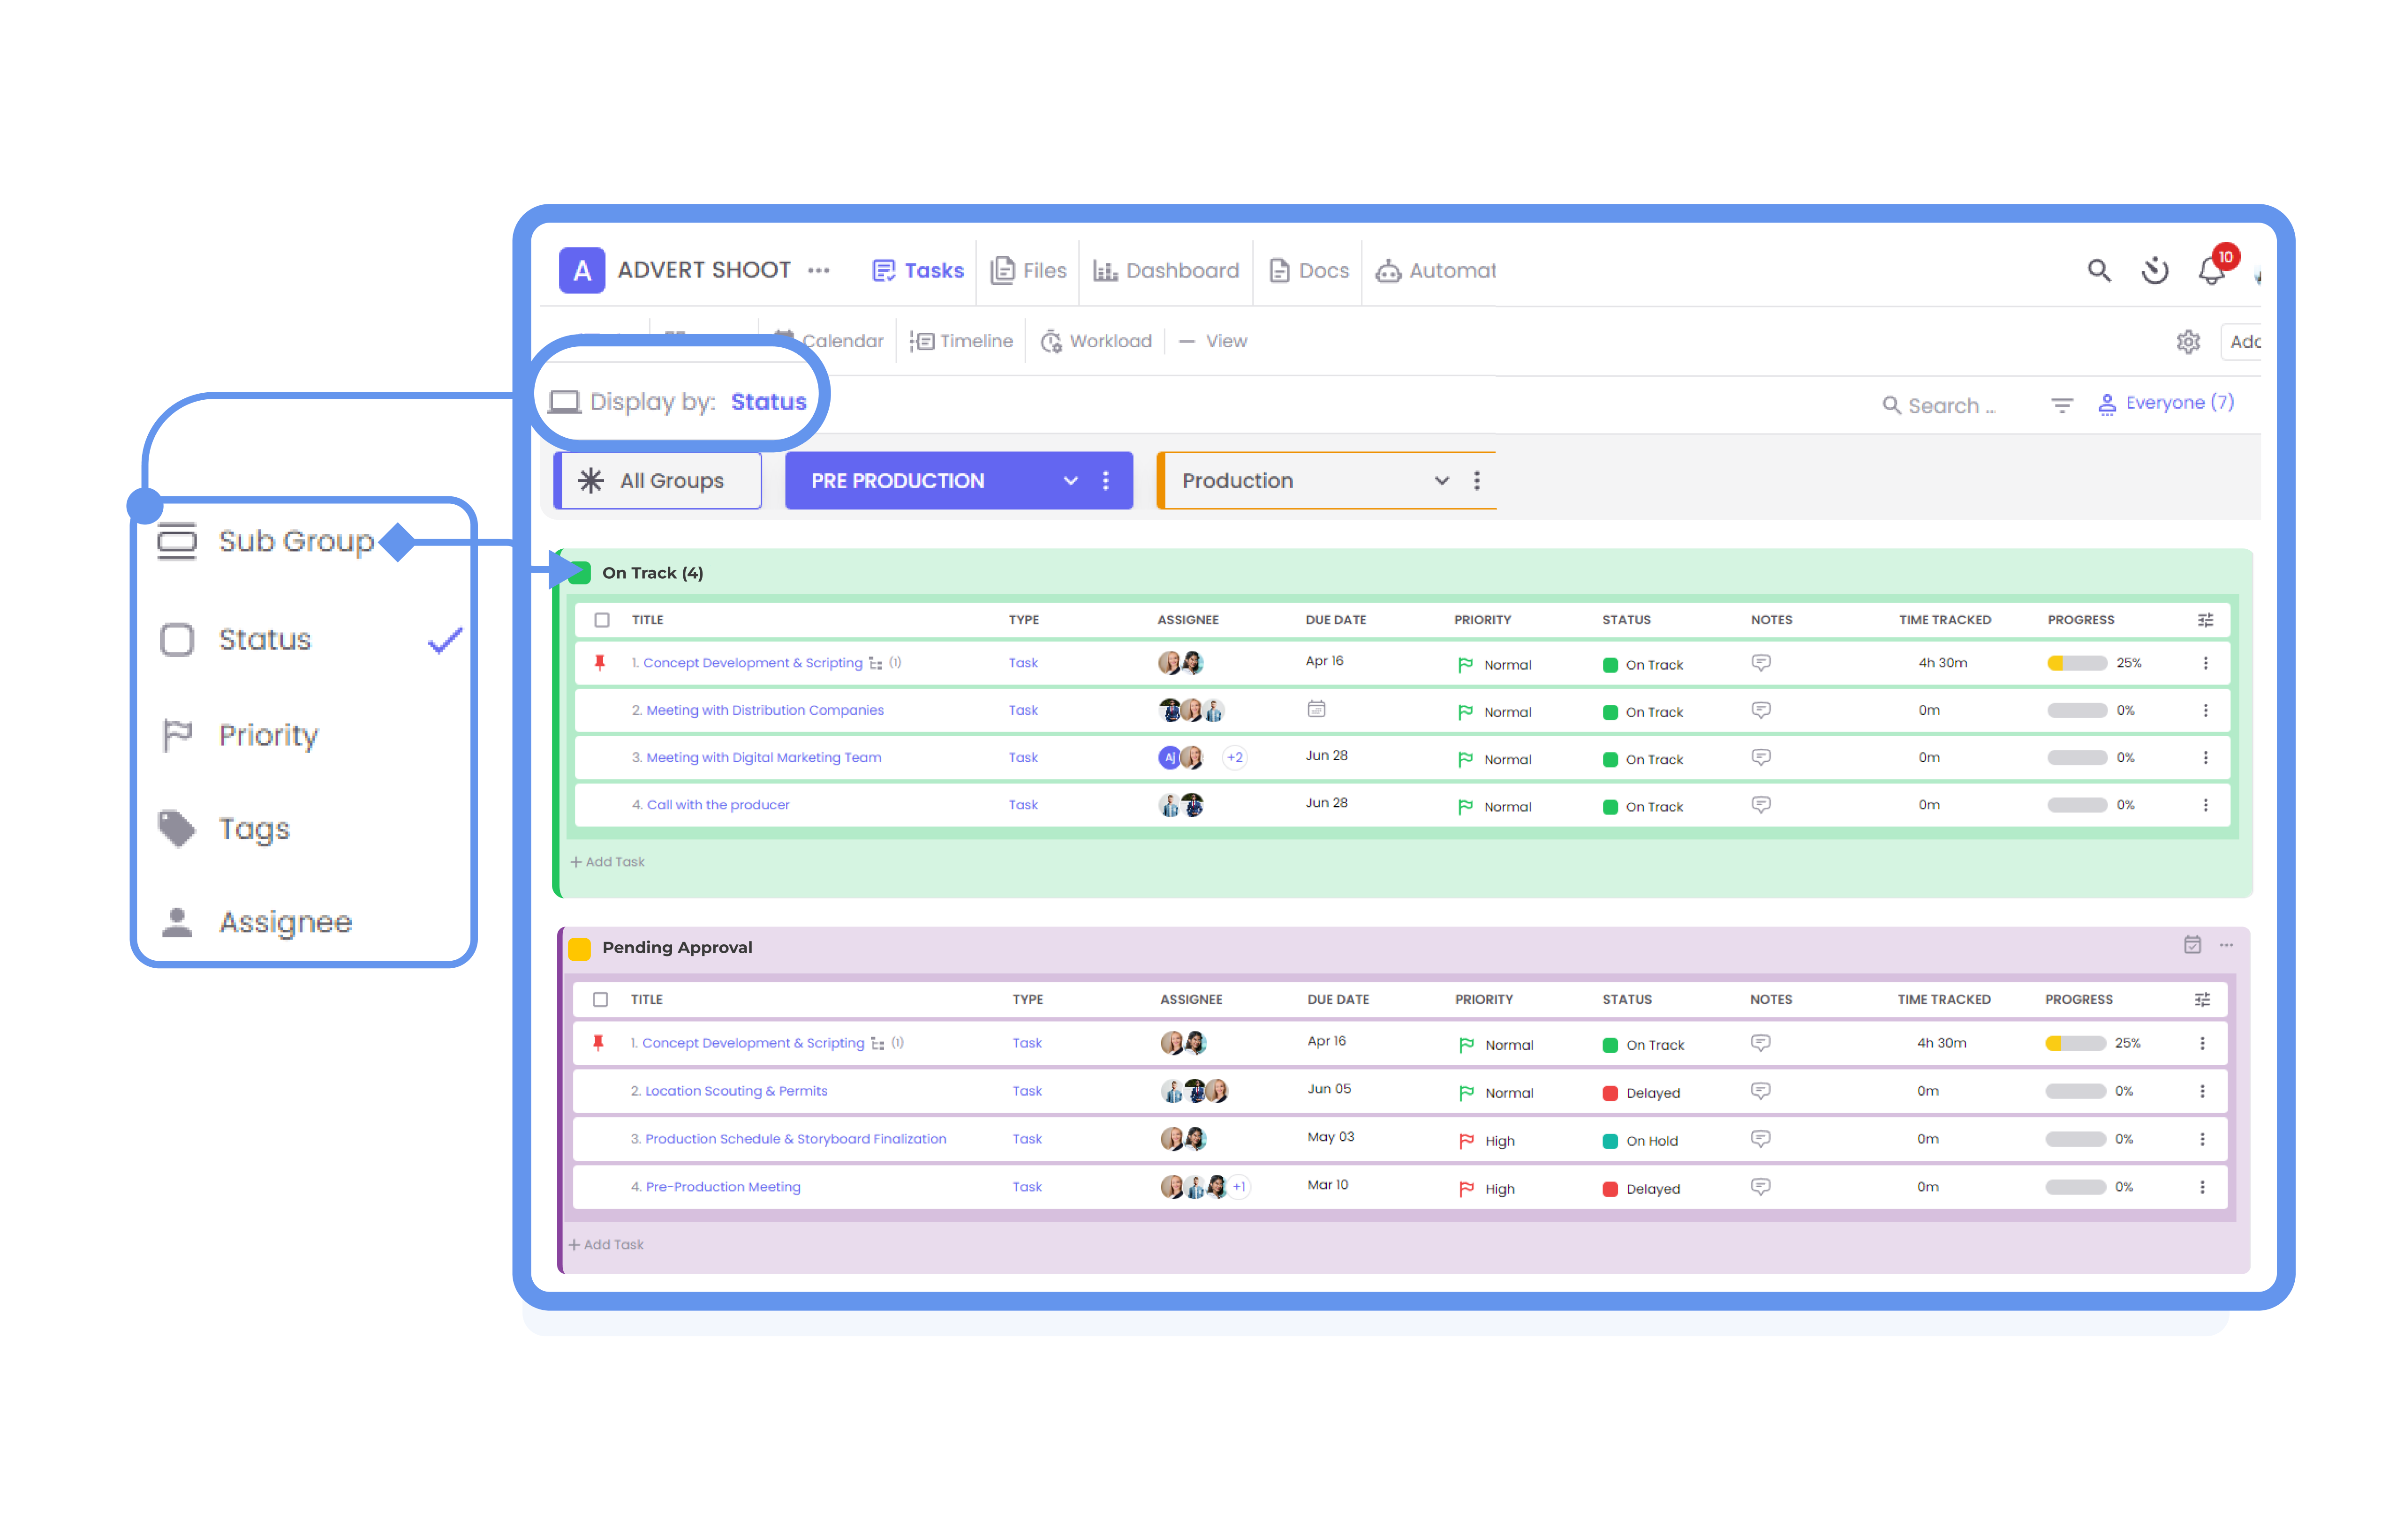2404x1540 pixels.
Task: Open the search magnifier in top bar
Action: pos(2099,270)
